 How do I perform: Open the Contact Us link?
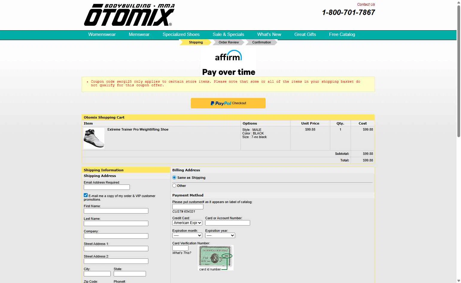tap(366, 4)
